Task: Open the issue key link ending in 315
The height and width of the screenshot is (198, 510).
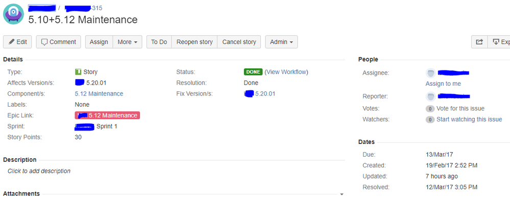Action: [83, 8]
